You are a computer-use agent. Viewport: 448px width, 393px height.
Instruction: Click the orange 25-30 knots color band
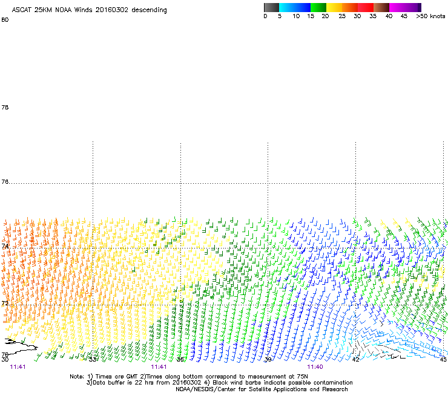tap(350, 7)
